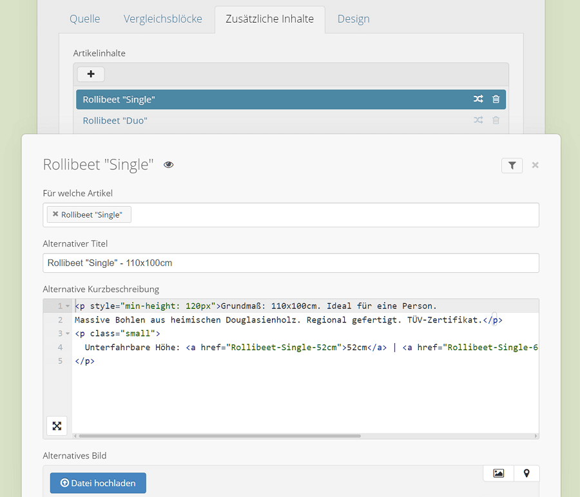Click the Unterfahrbare Höhe code line
The width and height of the screenshot is (580, 497).
[x=306, y=348]
